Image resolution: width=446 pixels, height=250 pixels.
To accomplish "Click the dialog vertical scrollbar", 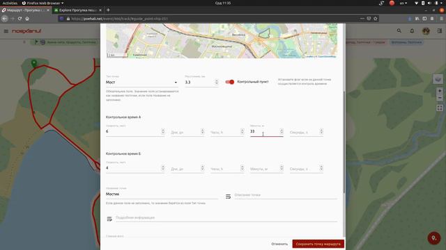I will [x=344, y=142].
